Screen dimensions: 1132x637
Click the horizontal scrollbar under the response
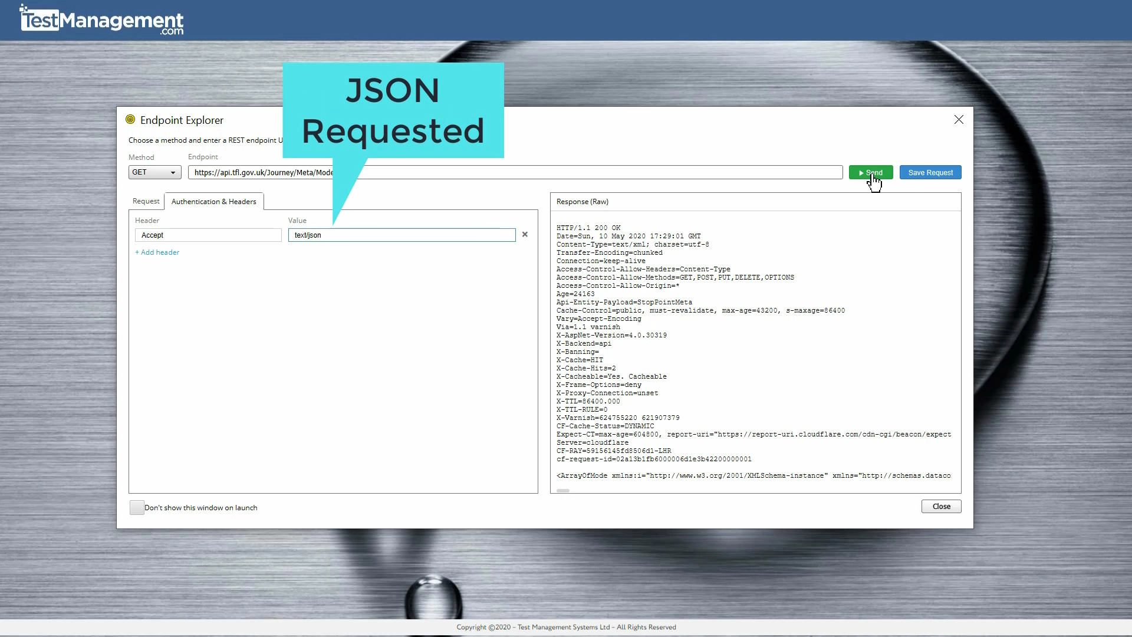click(x=563, y=490)
